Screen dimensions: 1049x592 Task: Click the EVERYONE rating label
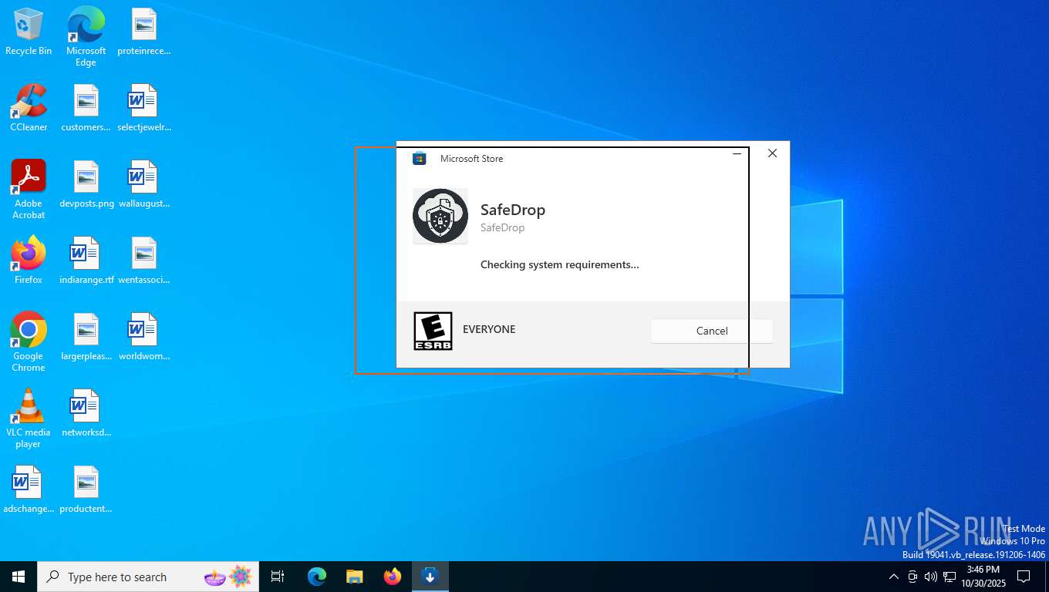pyautogui.click(x=489, y=329)
